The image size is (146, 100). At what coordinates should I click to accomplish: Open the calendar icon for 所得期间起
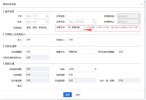pos(139,16)
